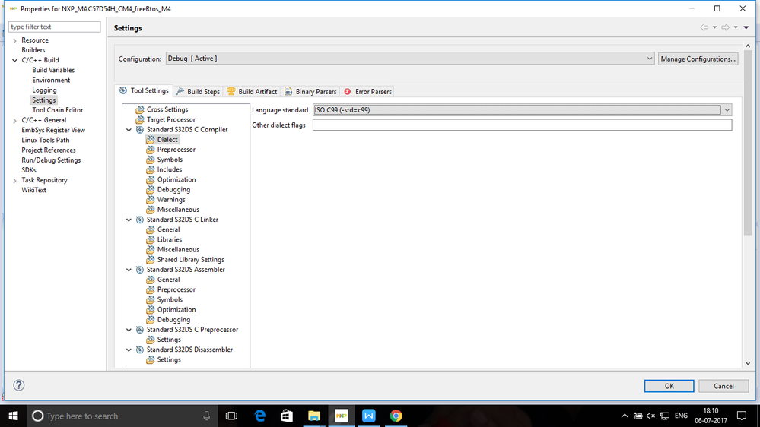Collapse Standard S32DS C Linker node
The height and width of the screenshot is (427, 760).
click(x=129, y=220)
